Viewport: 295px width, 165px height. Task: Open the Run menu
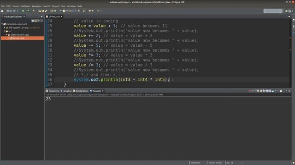(x=63, y=6)
